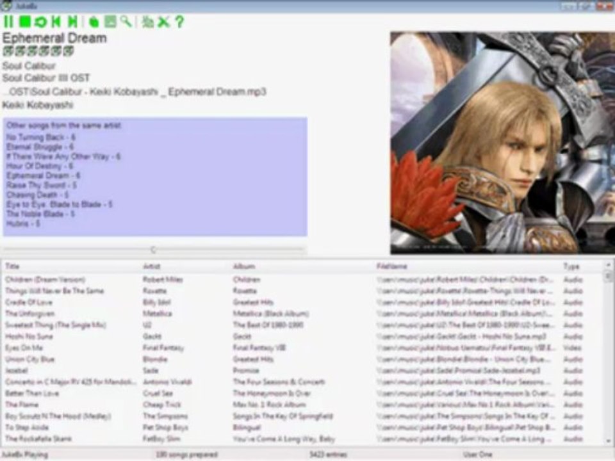Click the 'Video' type cell

pos(572,348)
